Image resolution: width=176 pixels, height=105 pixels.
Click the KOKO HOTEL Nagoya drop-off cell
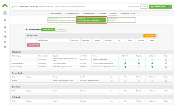(x=91, y=81)
